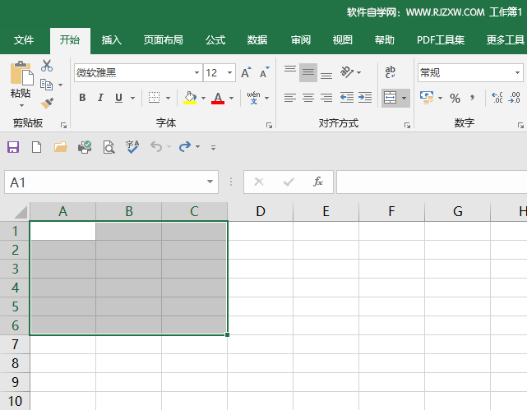Screen dimensions: 527x410
Task: Merge and center selected cells
Action: (390, 98)
